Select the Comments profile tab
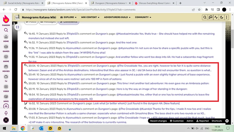Image resolution: width=234 pixels, height=132 pixels. (68, 22)
